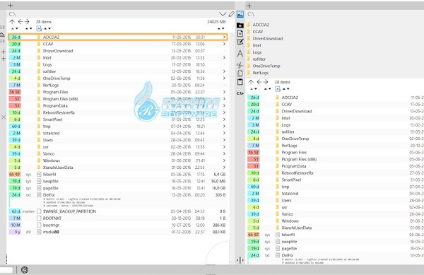Add a new tab in left pane
Viewport: 424px width, 275px height.
pos(11,5)
